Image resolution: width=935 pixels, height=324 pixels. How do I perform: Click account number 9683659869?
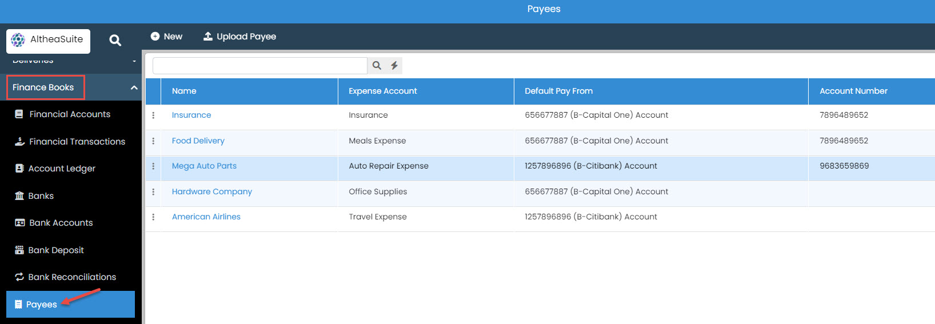coord(844,166)
